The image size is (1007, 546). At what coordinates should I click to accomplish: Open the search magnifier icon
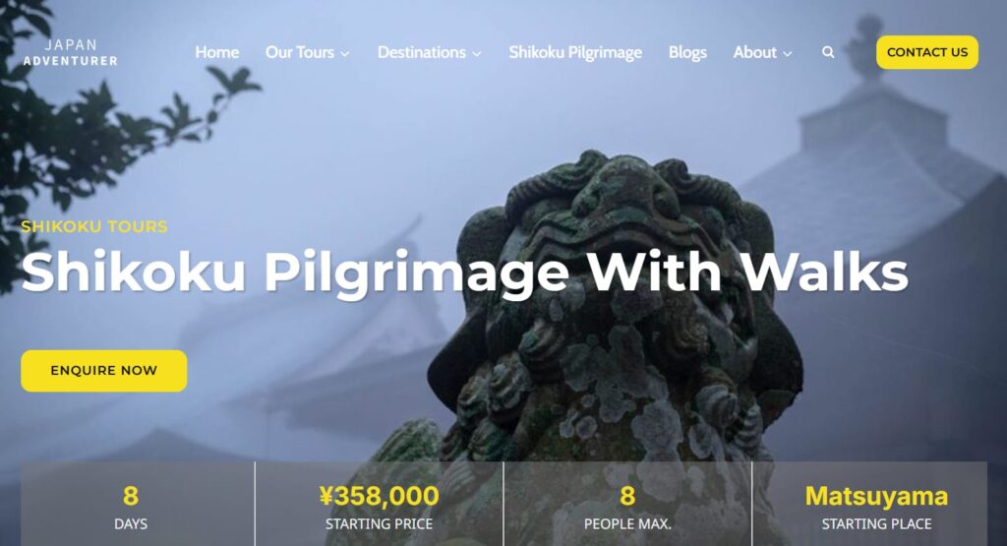pyautogui.click(x=828, y=53)
